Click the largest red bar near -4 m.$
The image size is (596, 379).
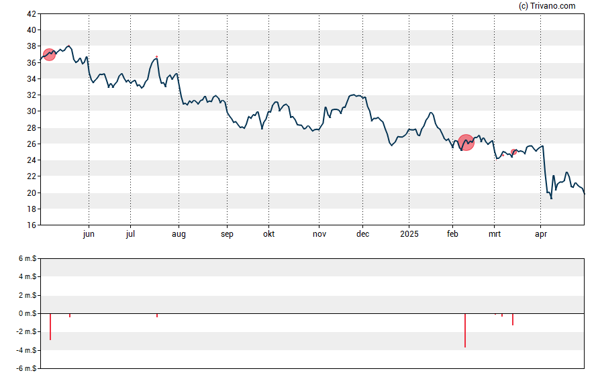[465, 331]
